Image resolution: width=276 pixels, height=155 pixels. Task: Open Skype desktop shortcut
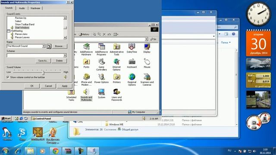pyautogui.click(x=22, y=134)
